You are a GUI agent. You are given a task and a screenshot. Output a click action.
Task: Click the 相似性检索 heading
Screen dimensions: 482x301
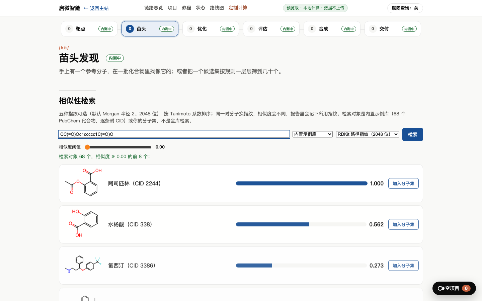pyautogui.click(x=77, y=101)
